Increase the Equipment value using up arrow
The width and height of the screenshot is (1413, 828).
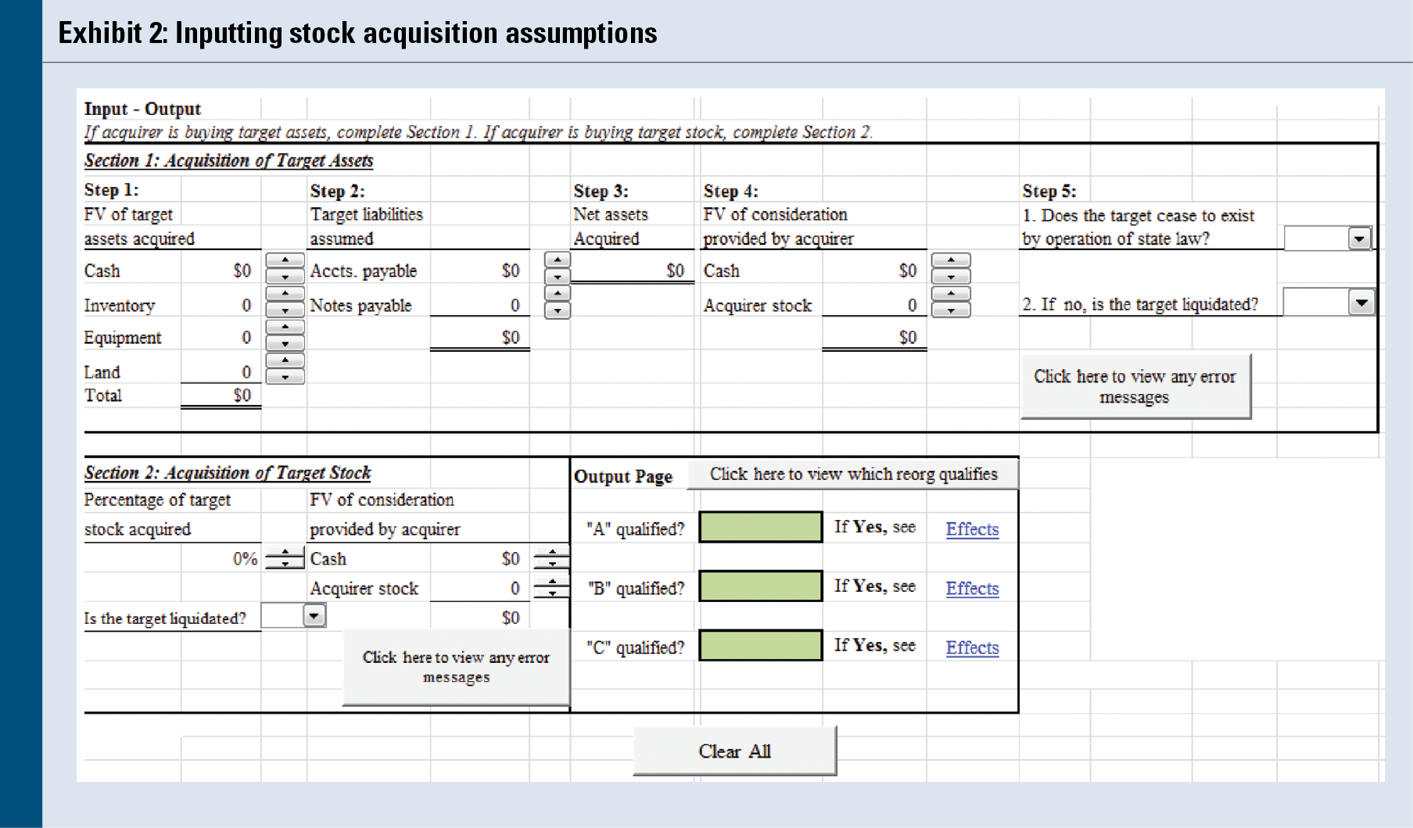(x=285, y=327)
